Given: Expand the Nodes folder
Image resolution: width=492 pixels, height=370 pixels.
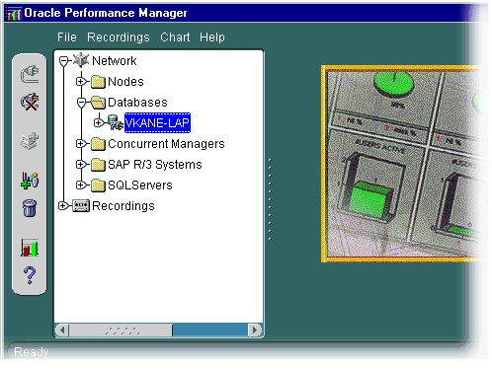Looking at the screenshot, I should tap(81, 82).
